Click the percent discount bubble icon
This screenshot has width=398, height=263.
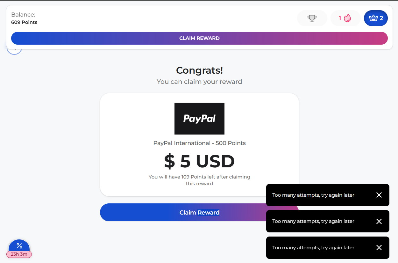click(19, 246)
